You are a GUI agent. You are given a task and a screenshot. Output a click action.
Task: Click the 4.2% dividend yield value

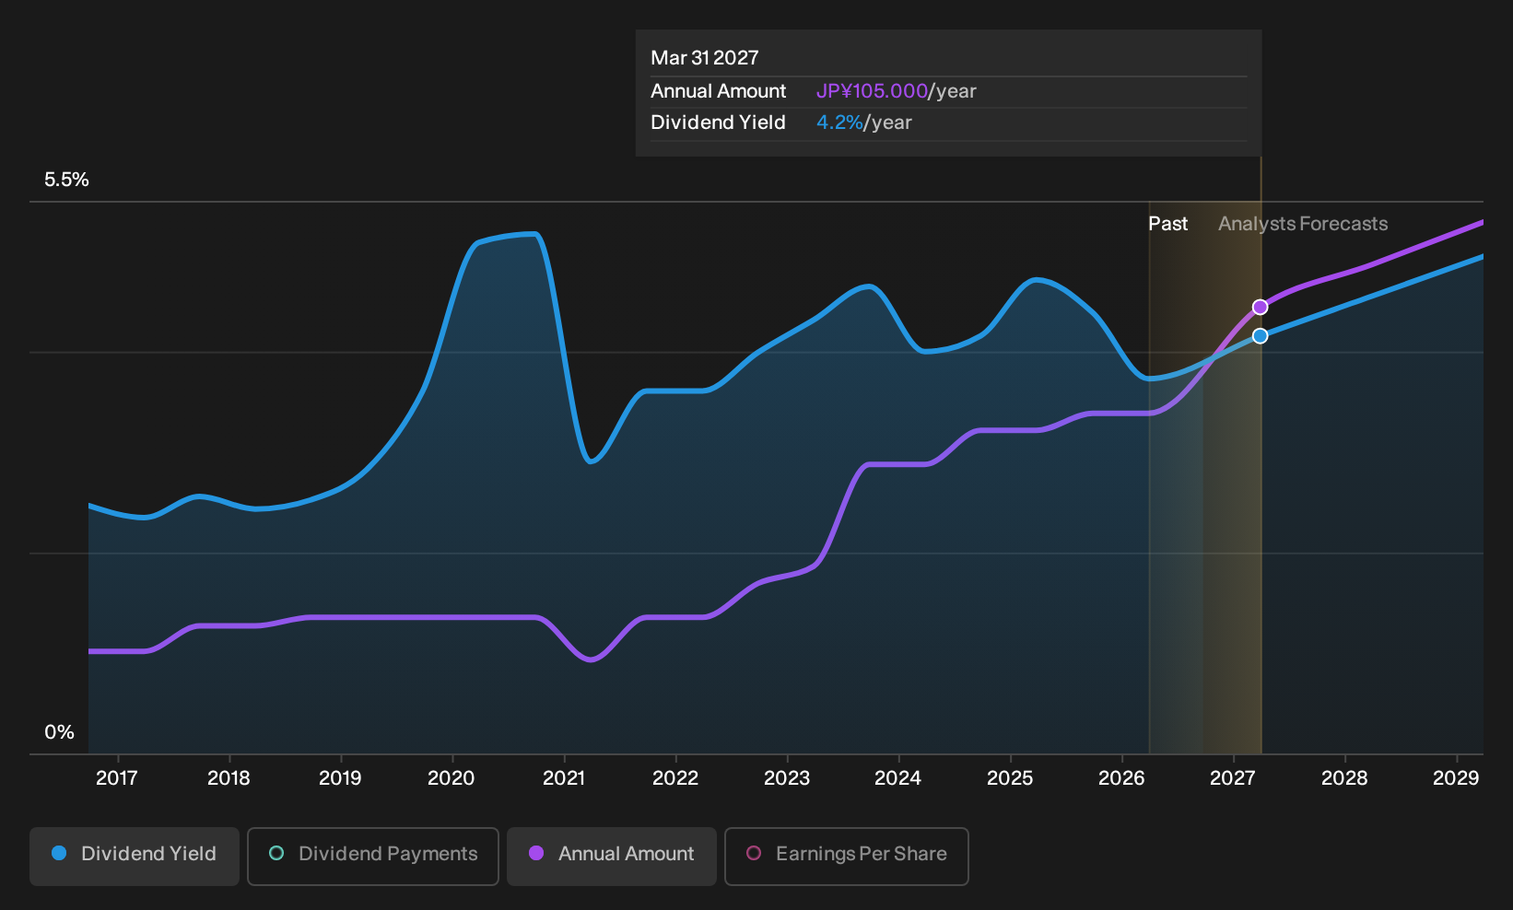click(x=839, y=122)
